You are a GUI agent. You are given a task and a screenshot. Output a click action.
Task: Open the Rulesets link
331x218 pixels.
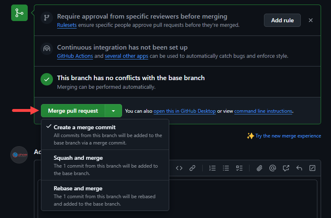tap(66, 25)
